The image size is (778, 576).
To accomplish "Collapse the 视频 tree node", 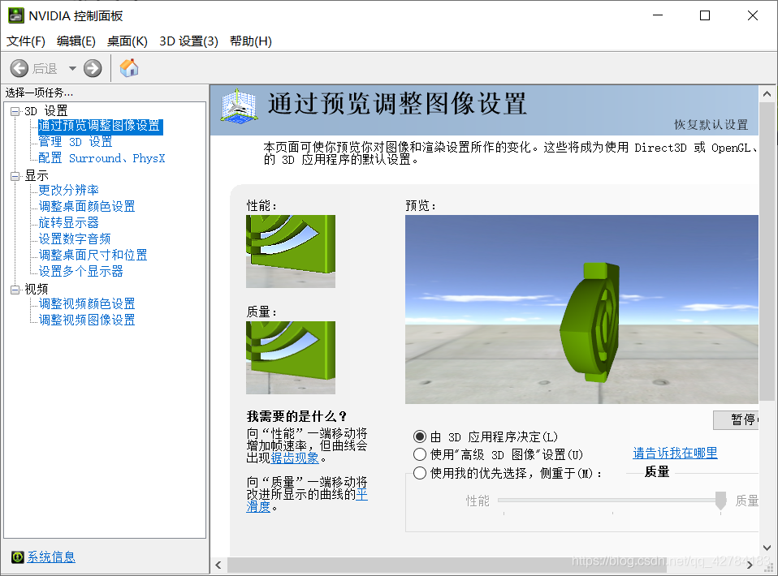I will pos(15,290).
